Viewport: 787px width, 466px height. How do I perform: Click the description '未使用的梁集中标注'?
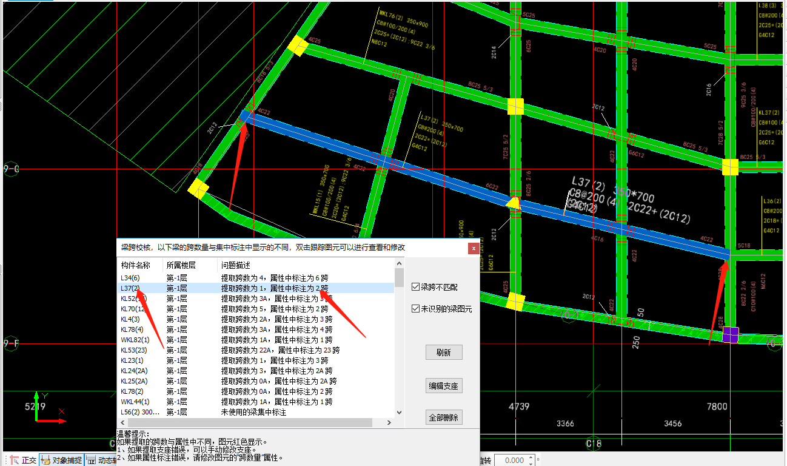tap(253, 412)
